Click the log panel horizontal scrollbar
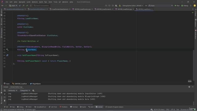This screenshot has height=111, width=197. pos(50,105)
